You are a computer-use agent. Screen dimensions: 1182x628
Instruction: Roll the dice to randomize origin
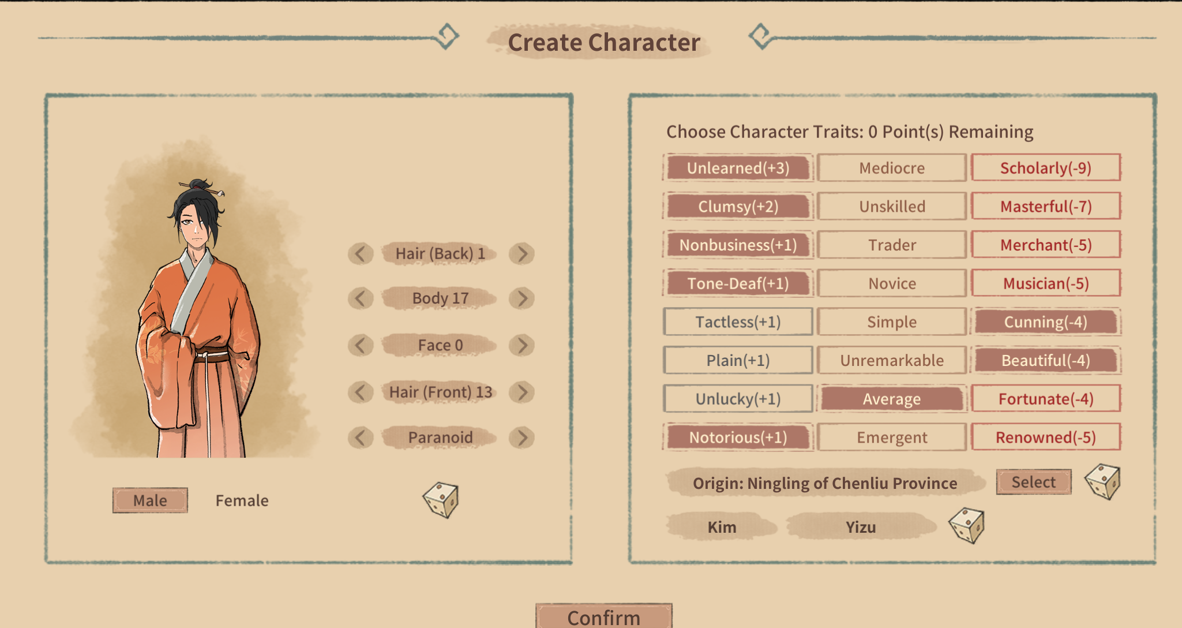(x=1102, y=481)
